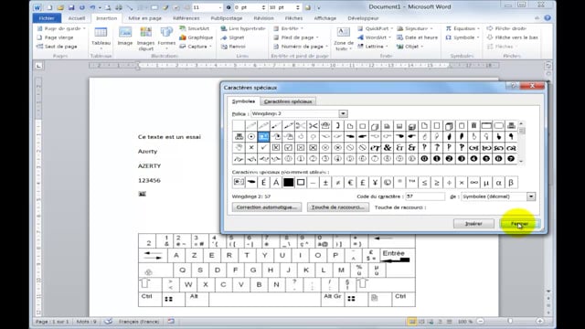Open the Mise en page tab
This screenshot has height=329, width=585.
point(145,18)
